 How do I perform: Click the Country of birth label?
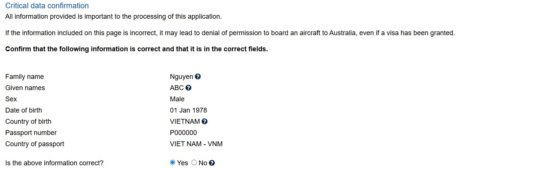[x=28, y=122]
